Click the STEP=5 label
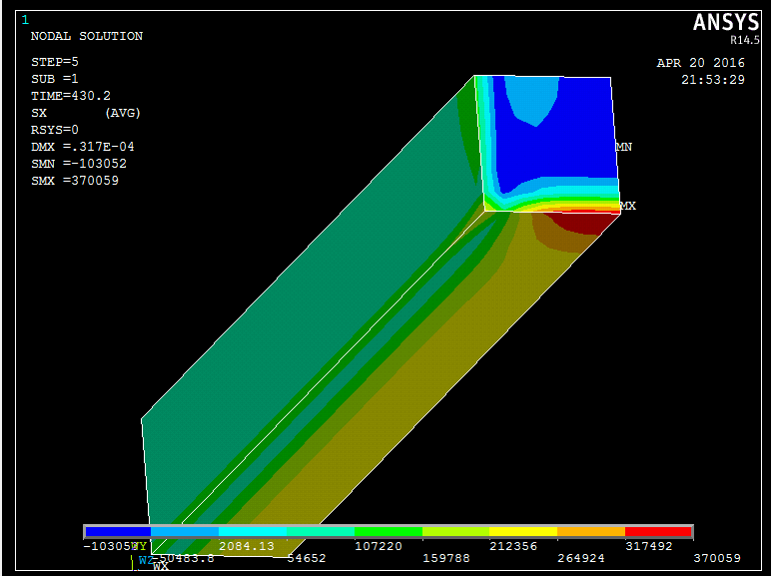Viewport: 771px width, 576px height. tap(55, 62)
